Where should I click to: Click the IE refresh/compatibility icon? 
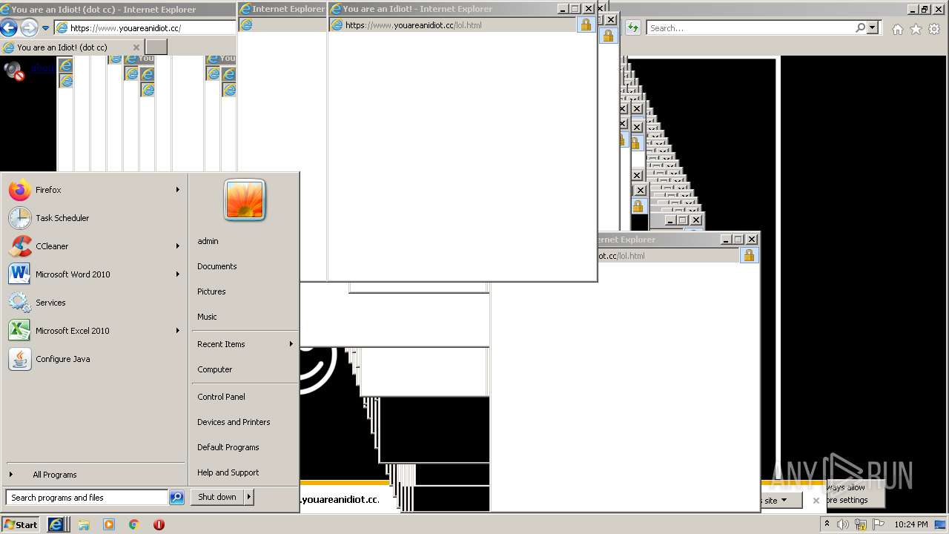coord(632,28)
